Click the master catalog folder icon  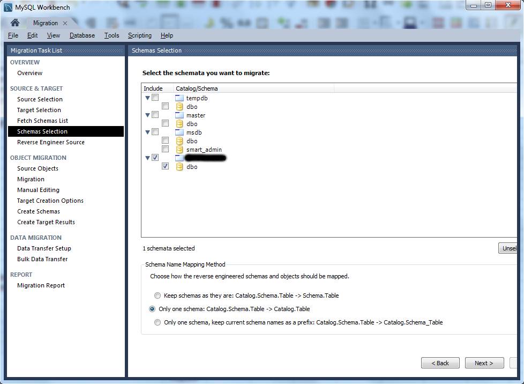click(x=179, y=115)
